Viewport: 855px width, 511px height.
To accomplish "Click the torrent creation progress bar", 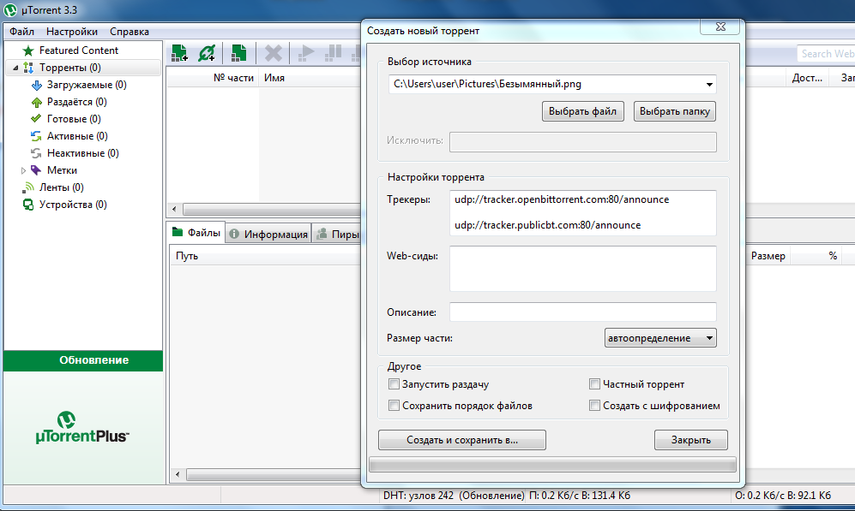I will [x=552, y=464].
